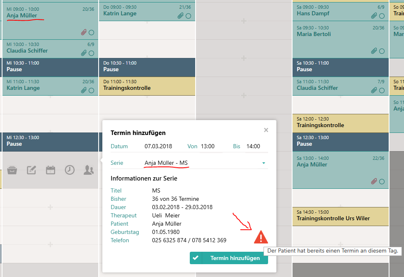This screenshot has width=404, height=277.
Task: Click the text 36 von 36 Termine
Action: point(175,199)
